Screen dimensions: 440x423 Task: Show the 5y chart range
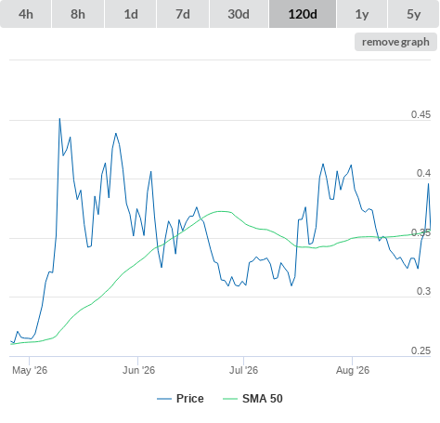point(413,14)
